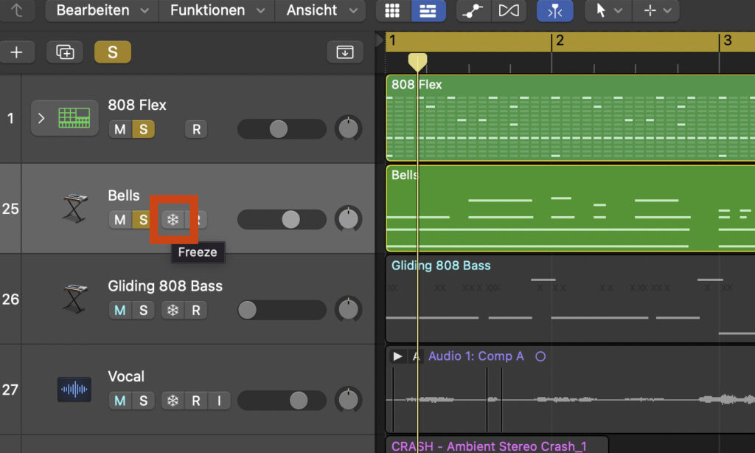The image size is (755, 453).
Task: Toggle the global solo S button
Action: tap(113, 52)
